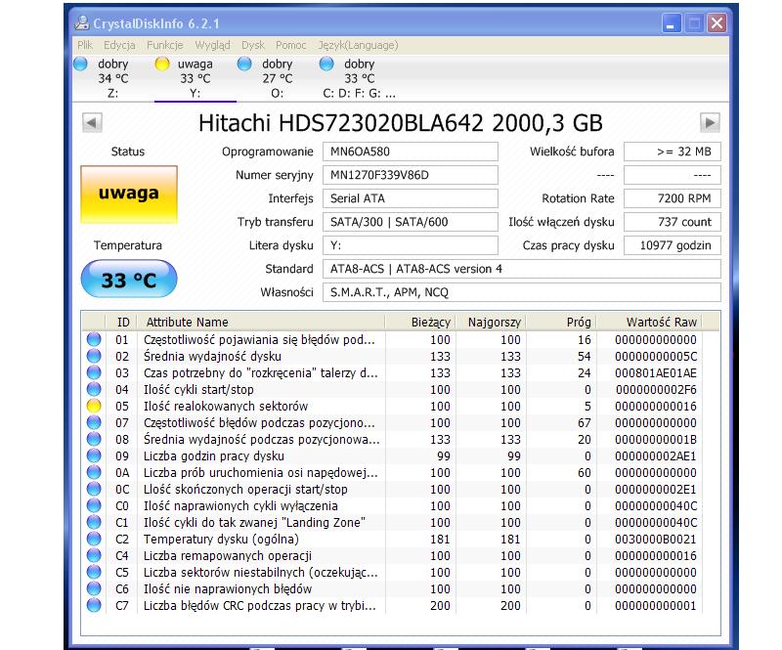Click the blue status icon for attribute 02
Image resolution: width=782 pixels, height=650 pixels.
94,356
